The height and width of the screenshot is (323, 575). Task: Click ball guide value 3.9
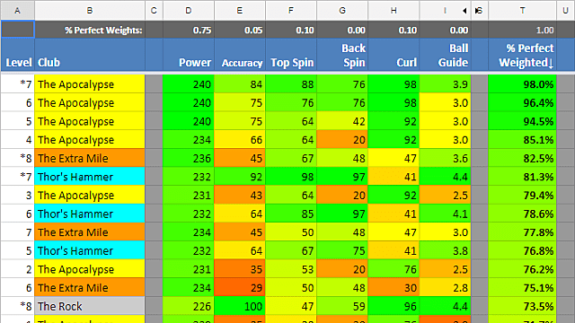445,84
